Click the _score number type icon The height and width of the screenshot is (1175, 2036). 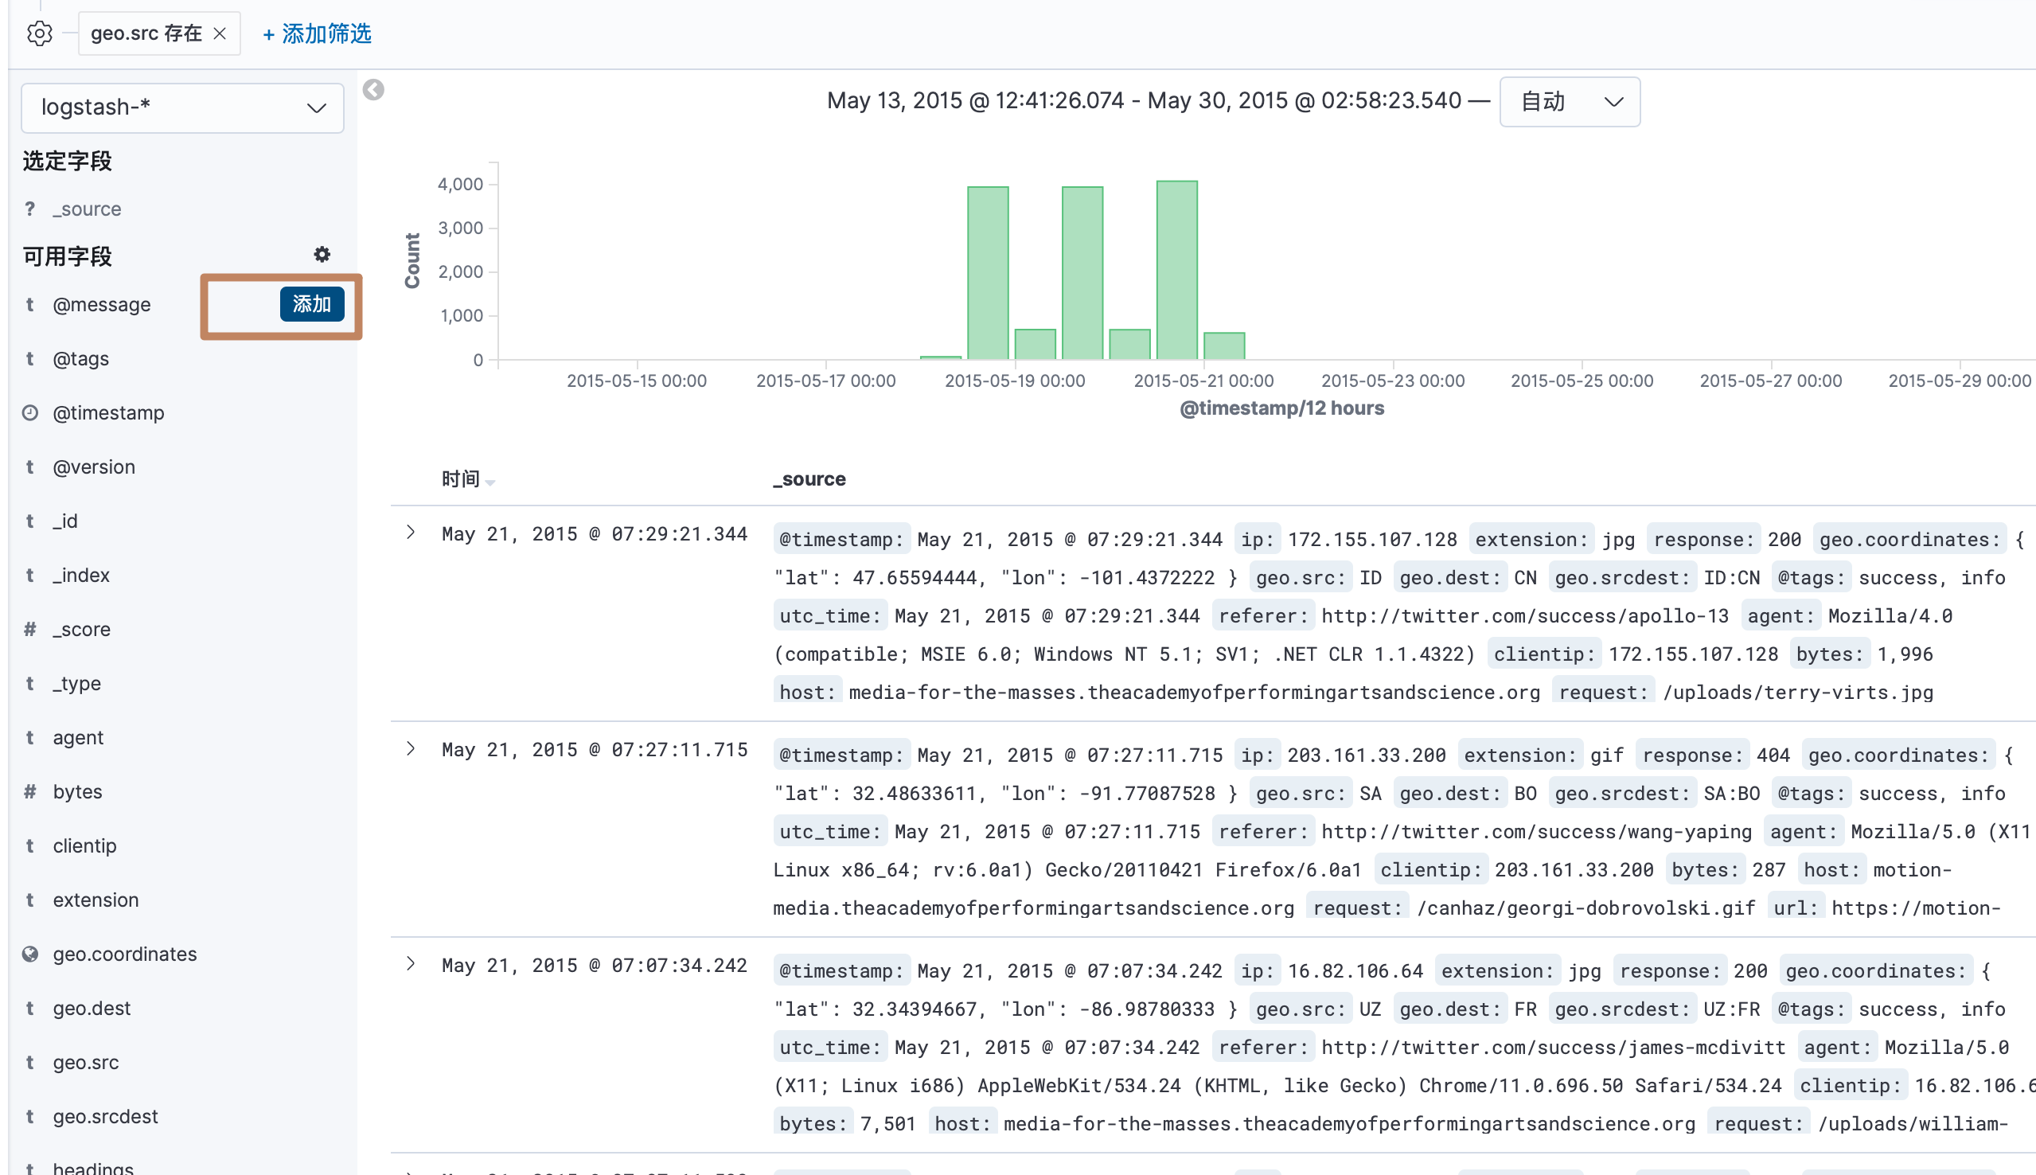[29, 630]
